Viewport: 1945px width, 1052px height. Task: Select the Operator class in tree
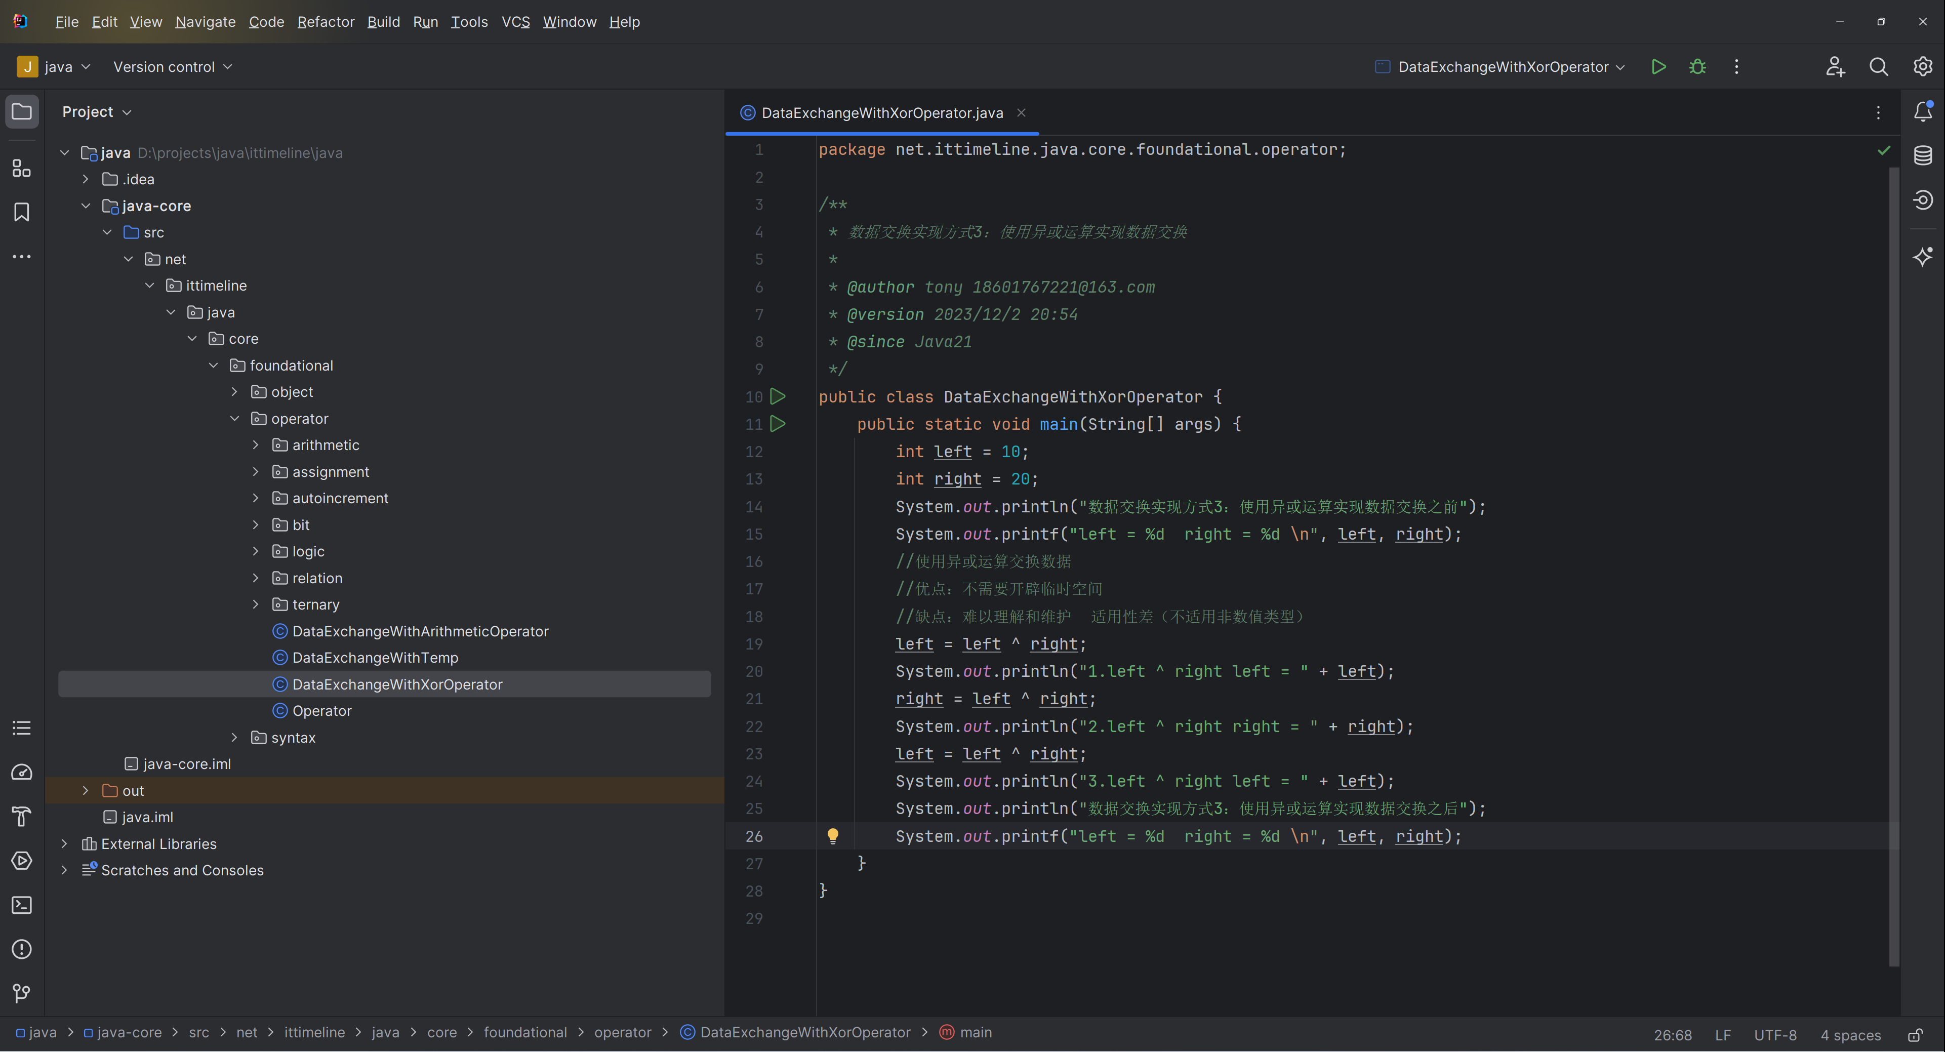click(321, 711)
